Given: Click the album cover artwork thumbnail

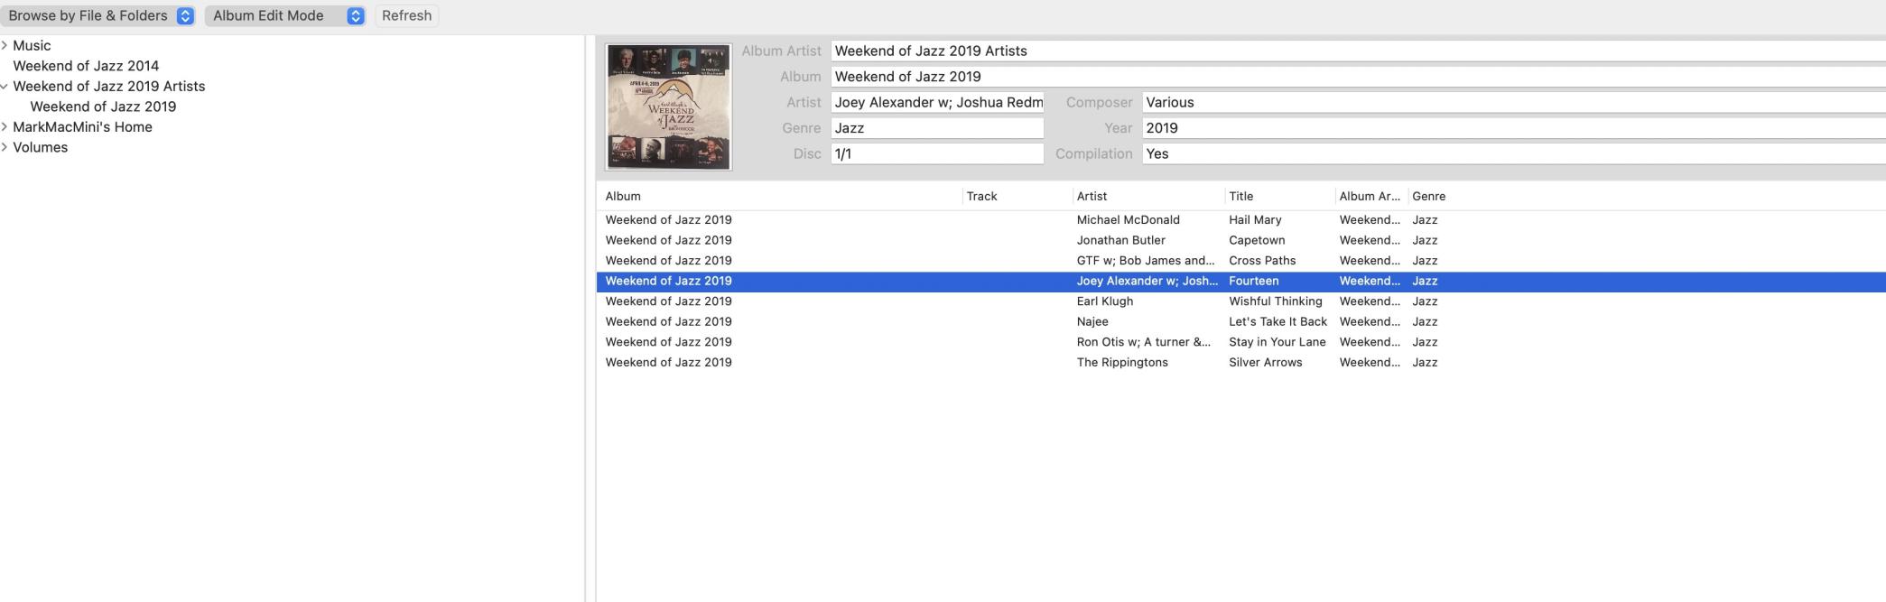Looking at the screenshot, I should pos(668,107).
